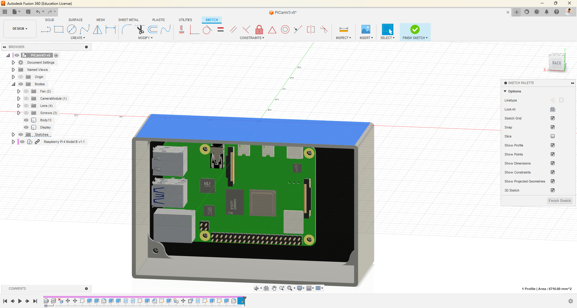
Task: Open the DESIGN workspace dropdown
Action: click(20, 29)
